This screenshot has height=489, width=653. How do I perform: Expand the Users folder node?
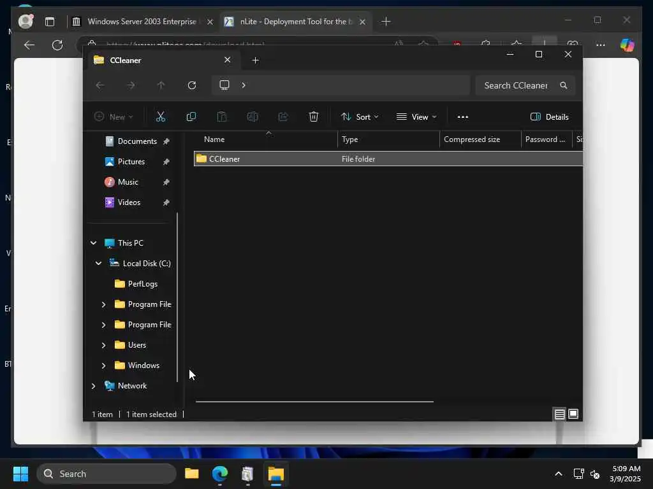[103, 345]
